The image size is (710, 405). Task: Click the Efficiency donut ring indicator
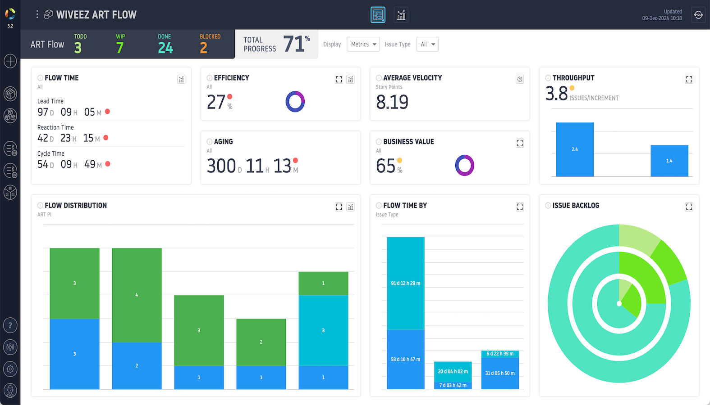tap(295, 102)
